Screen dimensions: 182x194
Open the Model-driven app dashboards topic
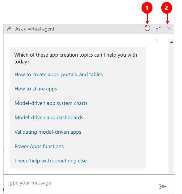(49, 118)
